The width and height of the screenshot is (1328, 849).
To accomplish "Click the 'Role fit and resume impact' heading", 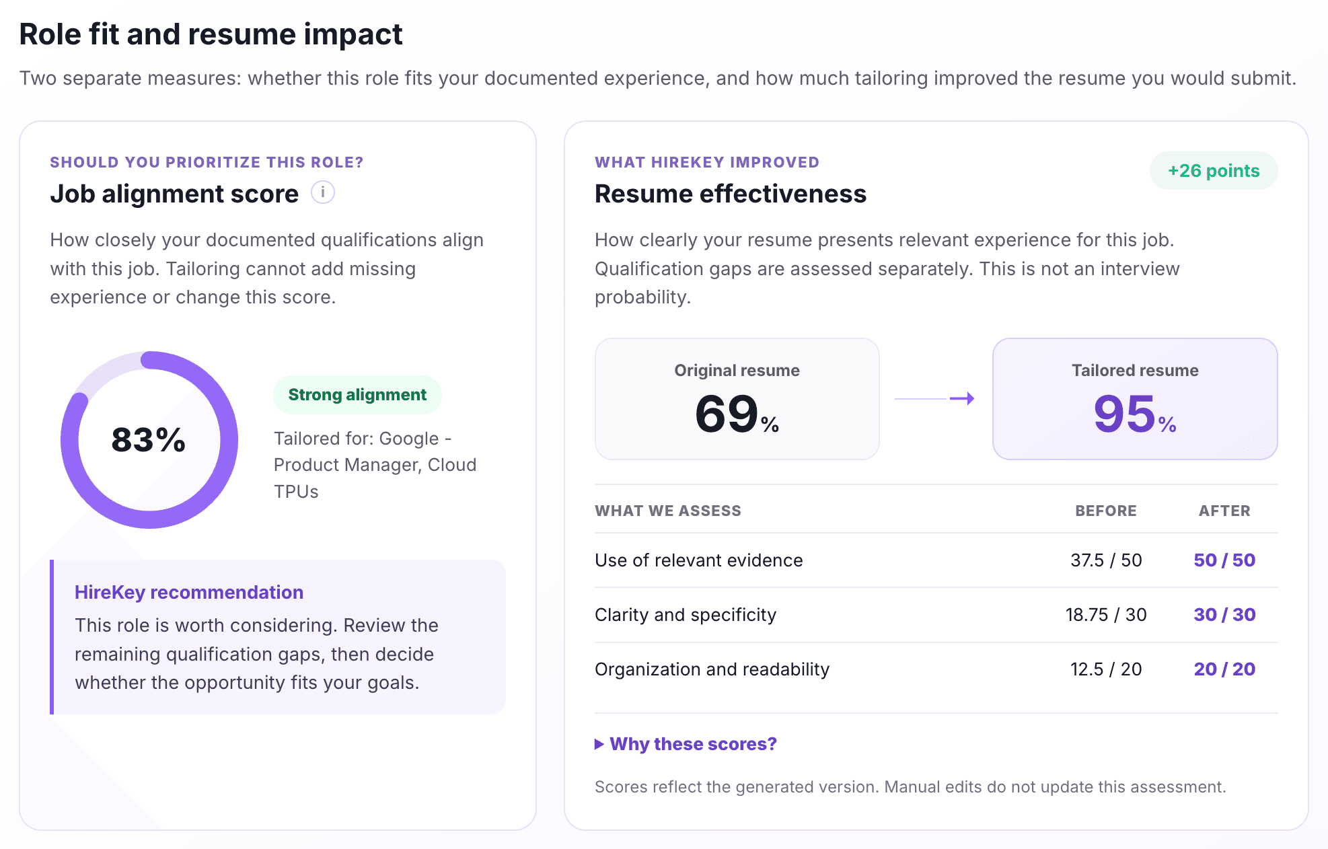I will click(x=211, y=34).
